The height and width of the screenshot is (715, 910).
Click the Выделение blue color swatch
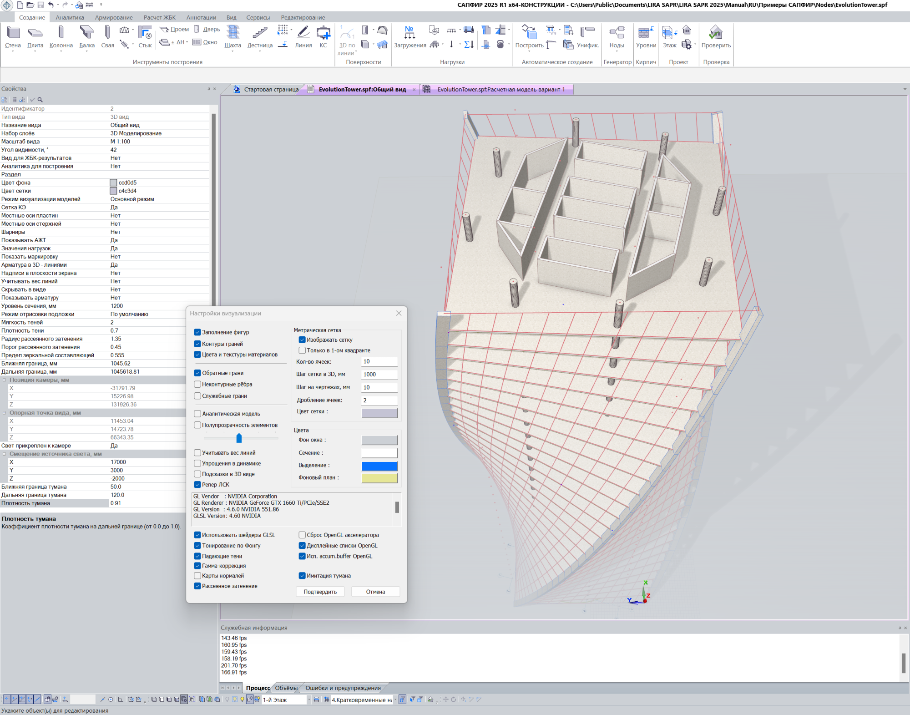coord(379,466)
